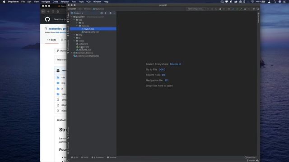Open the Project view dropdown
This screenshot has width=289, height=162.
(77, 13)
